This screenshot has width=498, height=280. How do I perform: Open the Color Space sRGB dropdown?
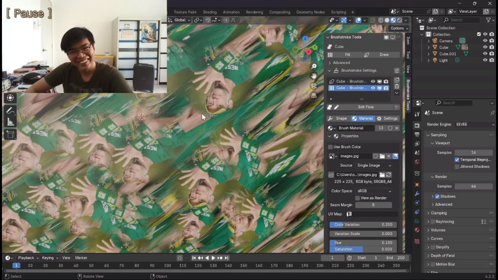(x=374, y=191)
